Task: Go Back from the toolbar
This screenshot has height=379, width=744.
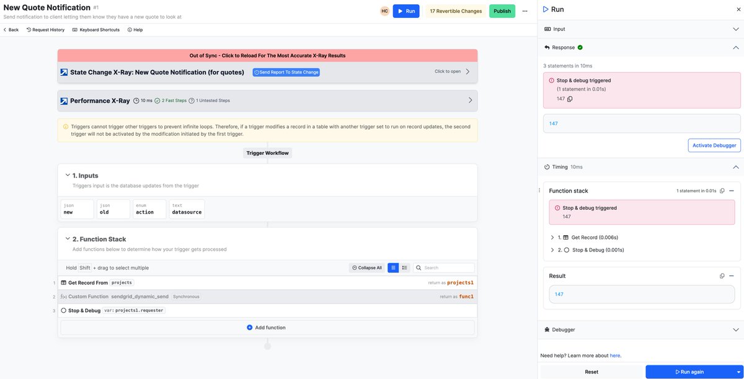Action: pyautogui.click(x=11, y=30)
